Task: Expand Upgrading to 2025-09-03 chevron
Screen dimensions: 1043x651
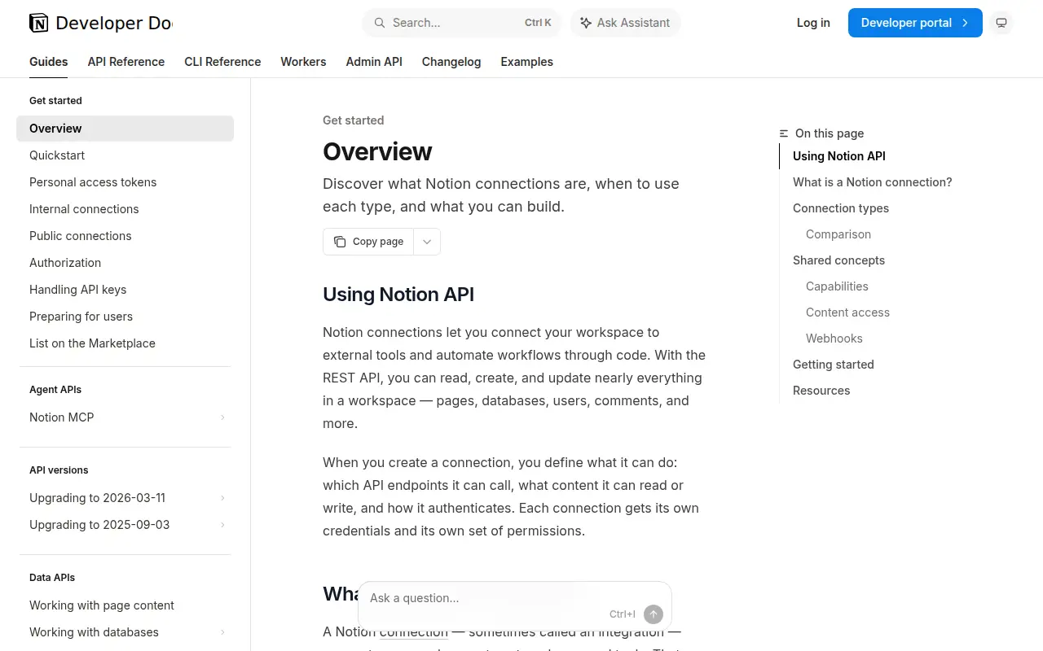Action: tap(222, 525)
